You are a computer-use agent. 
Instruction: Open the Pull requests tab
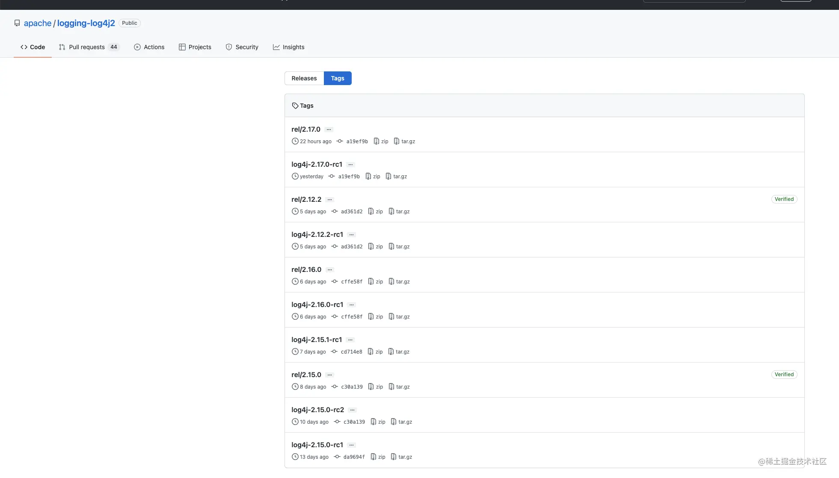pyautogui.click(x=89, y=47)
